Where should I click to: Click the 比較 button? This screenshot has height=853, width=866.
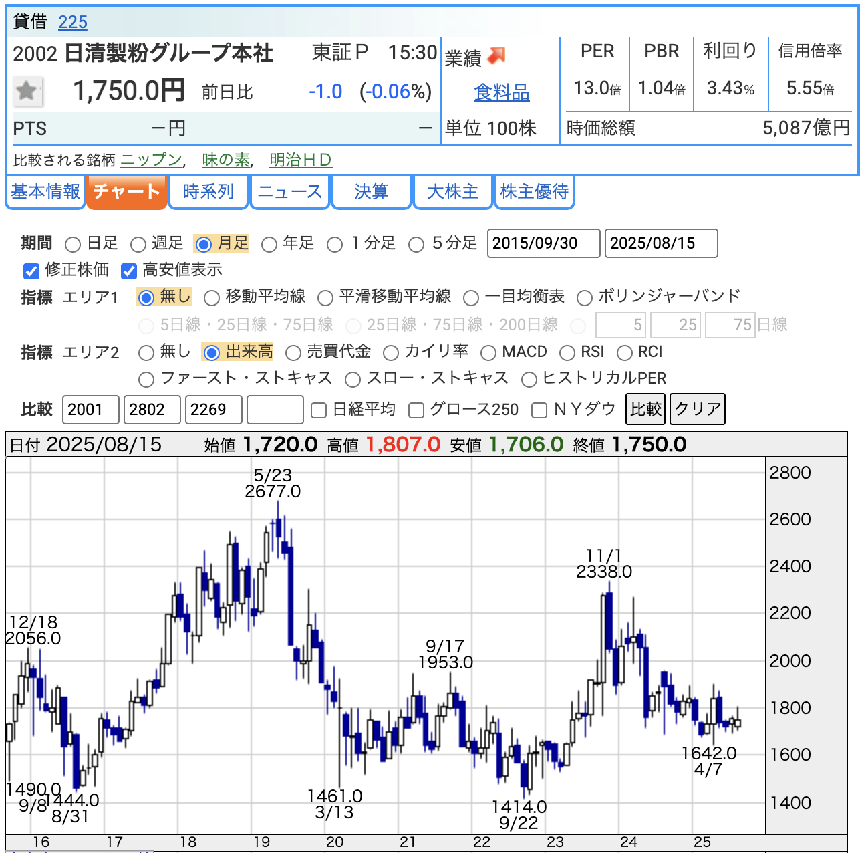coord(645,409)
